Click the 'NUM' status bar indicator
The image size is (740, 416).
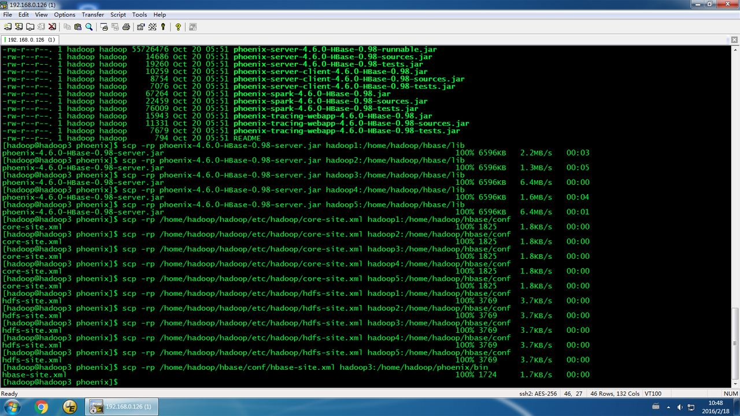pyautogui.click(x=730, y=393)
